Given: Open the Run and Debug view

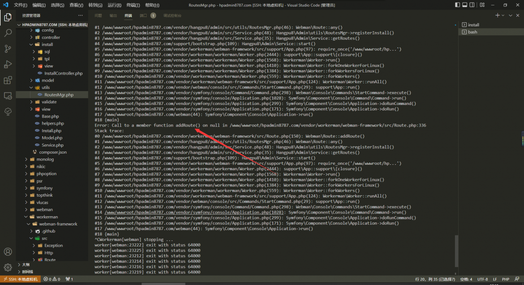Looking at the screenshot, I should point(8,64).
